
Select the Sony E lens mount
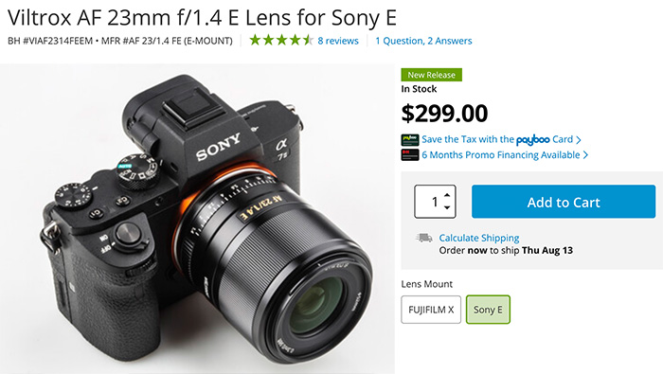click(488, 310)
